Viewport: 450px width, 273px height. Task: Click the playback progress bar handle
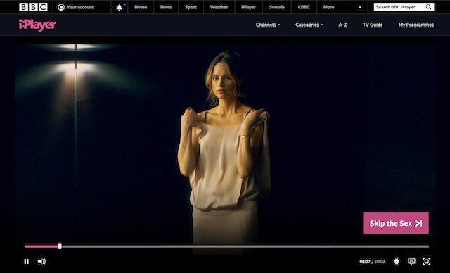[x=60, y=246]
